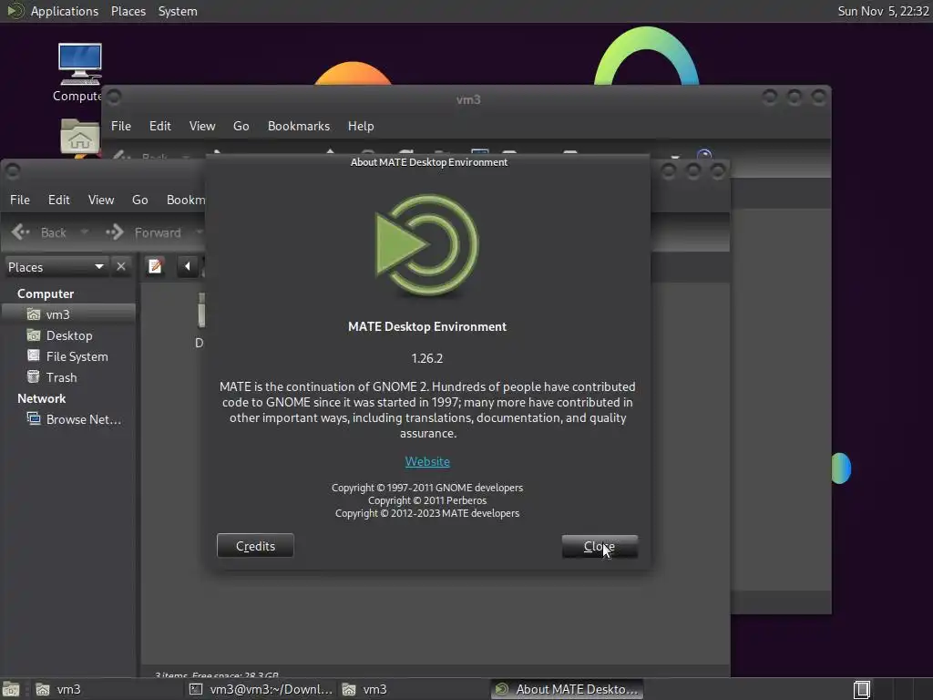Open Edit menu in back vm3 window
Screen dimensions: 933x700
[159, 126]
